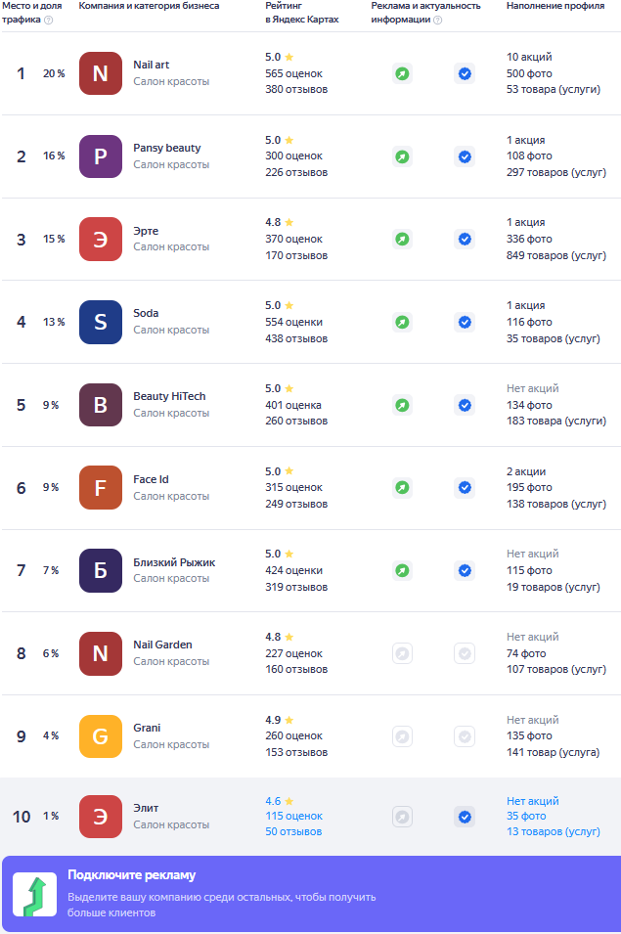This screenshot has height=934, width=621.
Task: Open the orange G logo of Grani
Action: pyautogui.click(x=101, y=736)
